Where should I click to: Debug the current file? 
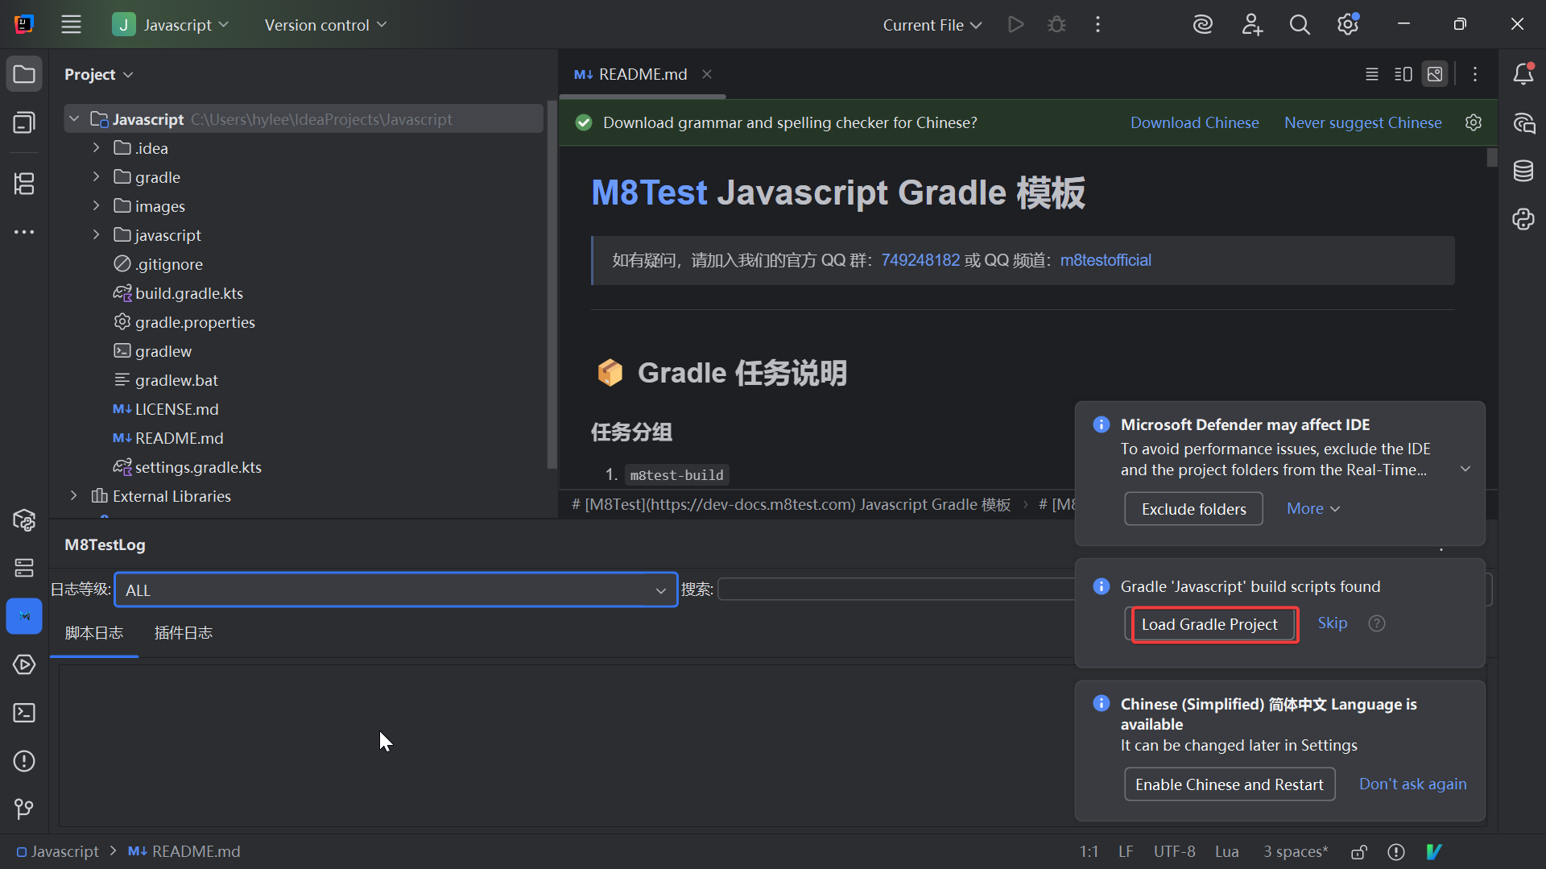1056,25
